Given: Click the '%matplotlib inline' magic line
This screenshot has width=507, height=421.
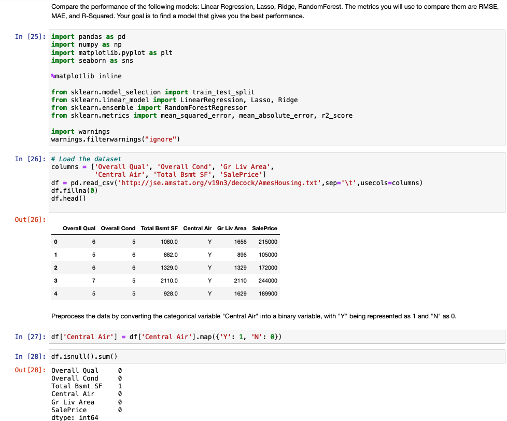Looking at the screenshot, I should [x=87, y=76].
